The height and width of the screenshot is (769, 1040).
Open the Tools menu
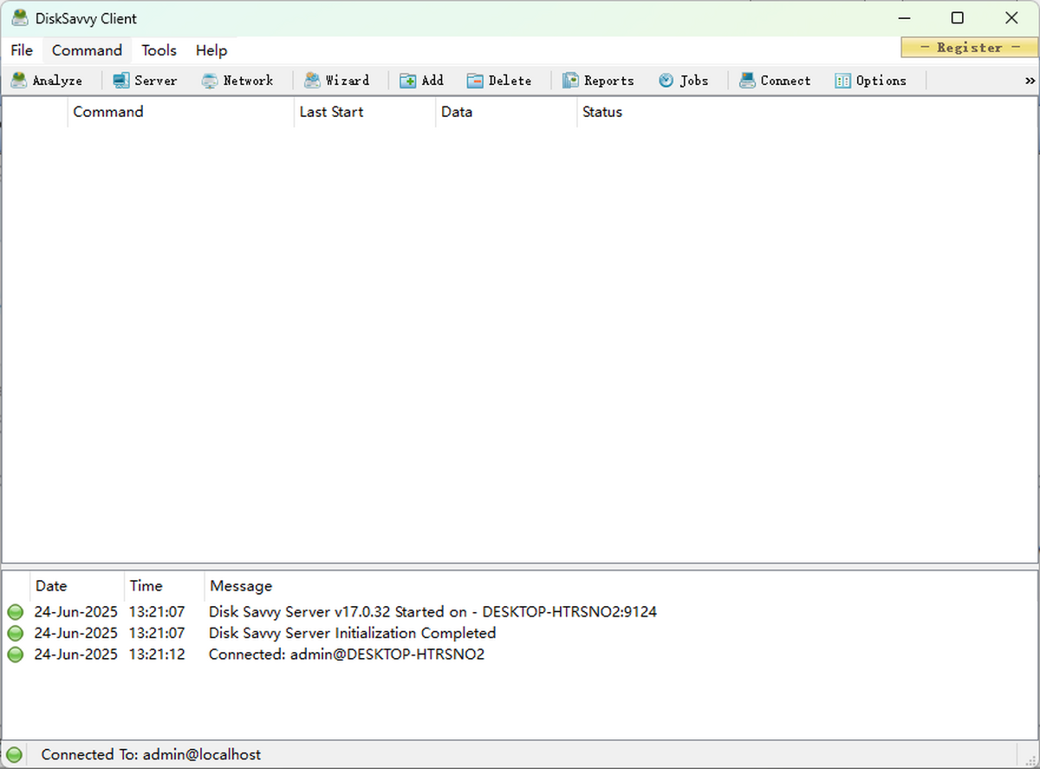tap(159, 50)
